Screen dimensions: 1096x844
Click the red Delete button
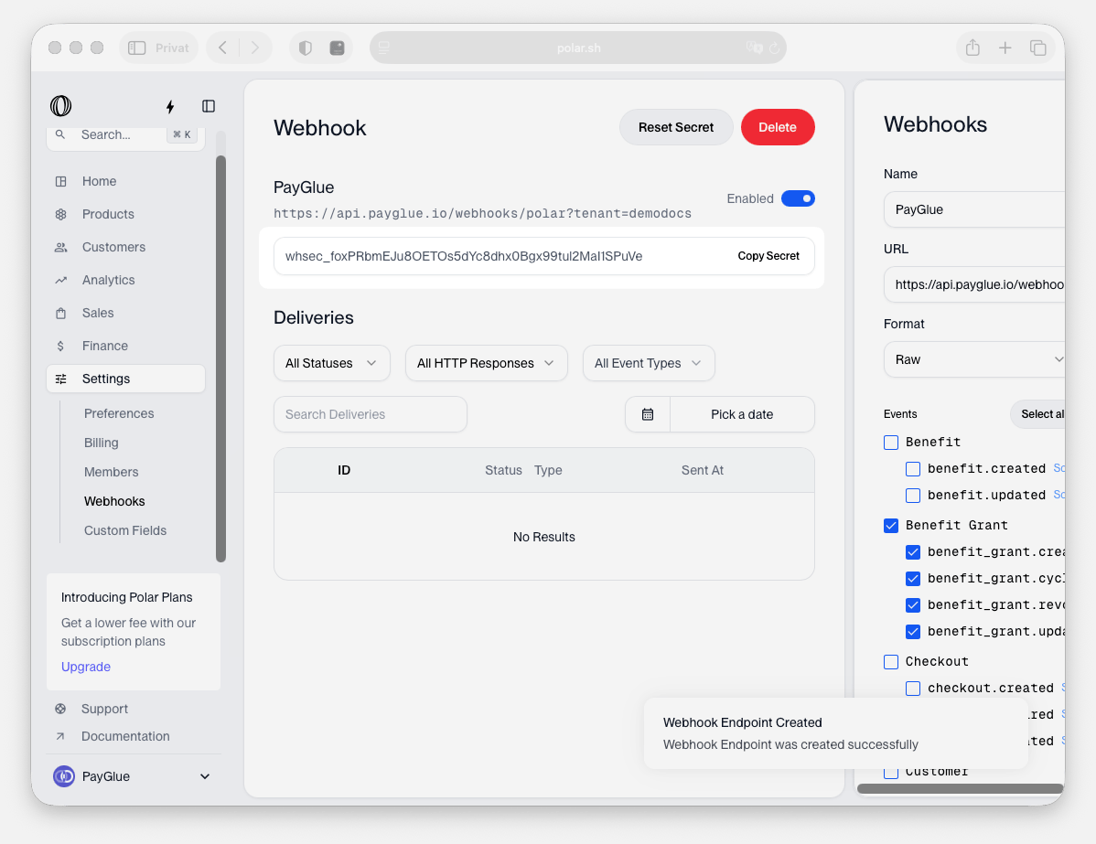(778, 127)
